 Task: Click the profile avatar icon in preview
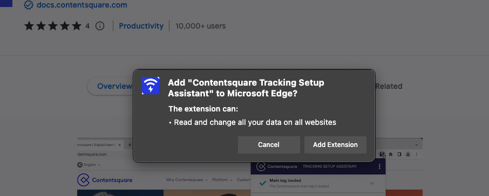coord(408,155)
